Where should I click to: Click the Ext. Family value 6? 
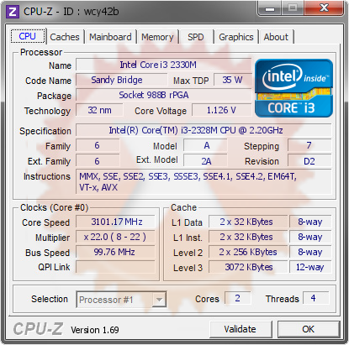tap(98, 161)
